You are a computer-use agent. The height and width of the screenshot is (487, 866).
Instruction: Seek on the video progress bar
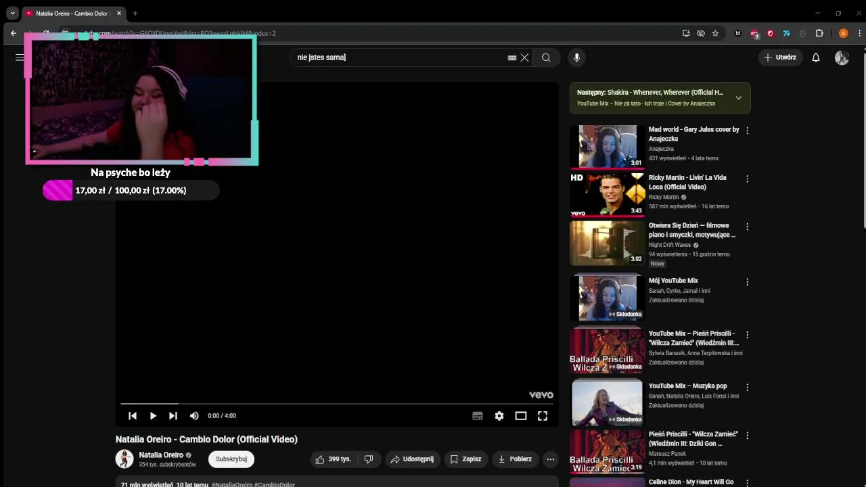(x=337, y=404)
